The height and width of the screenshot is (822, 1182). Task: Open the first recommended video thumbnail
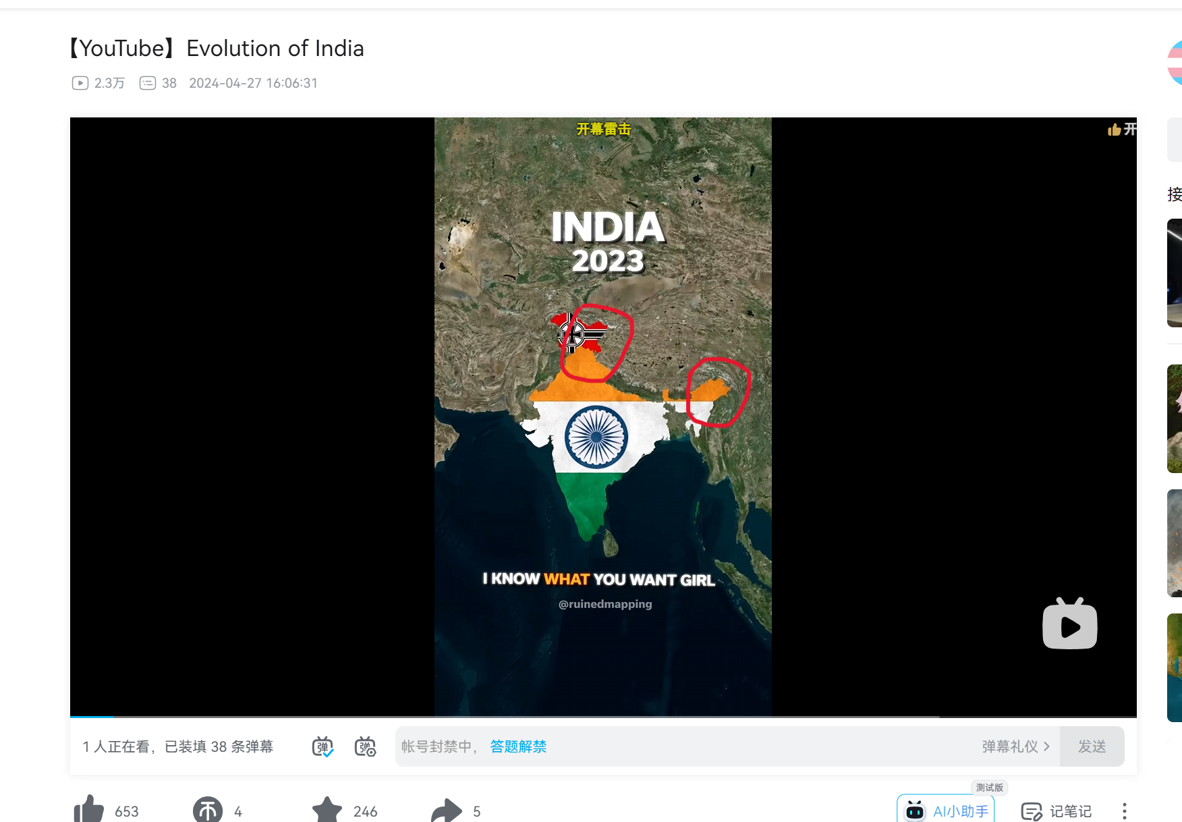point(1174,273)
